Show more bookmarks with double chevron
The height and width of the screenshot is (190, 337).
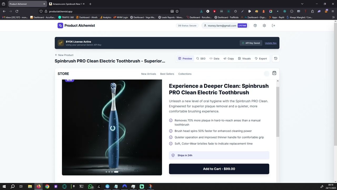(333, 17)
